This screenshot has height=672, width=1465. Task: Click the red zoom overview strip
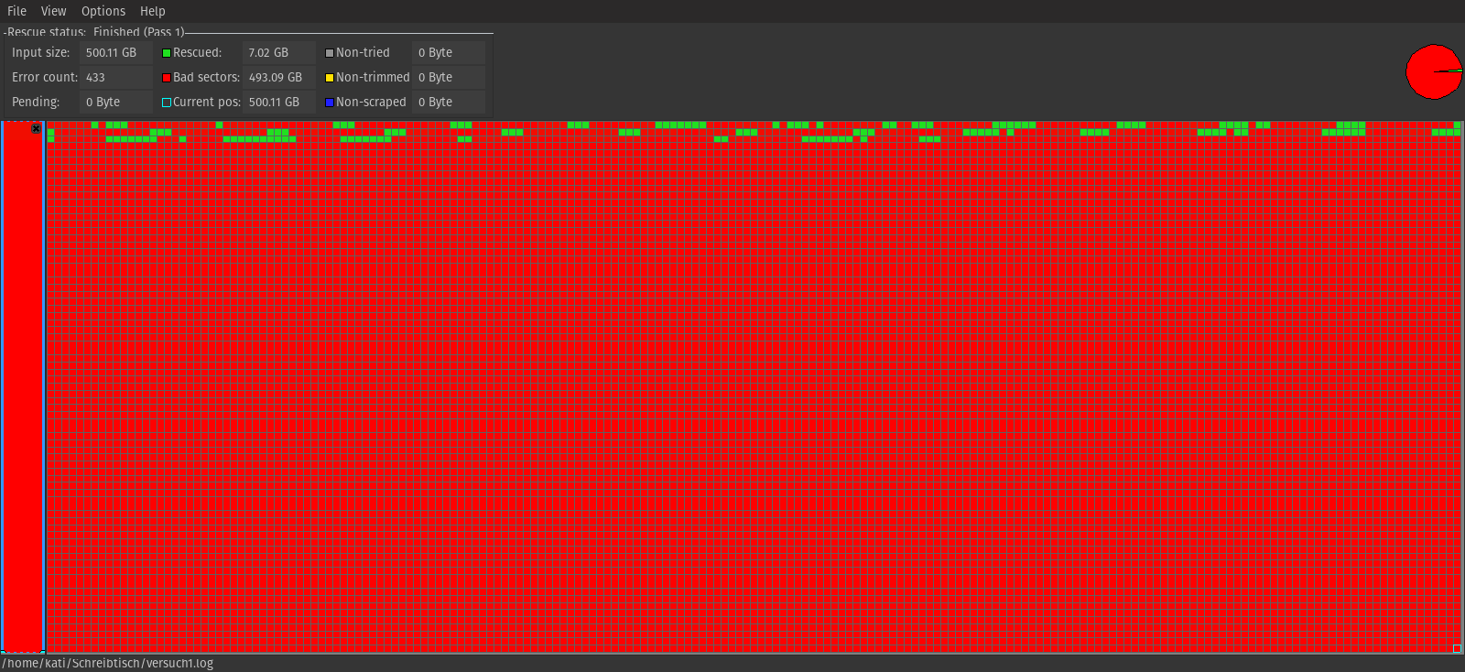tap(23, 387)
